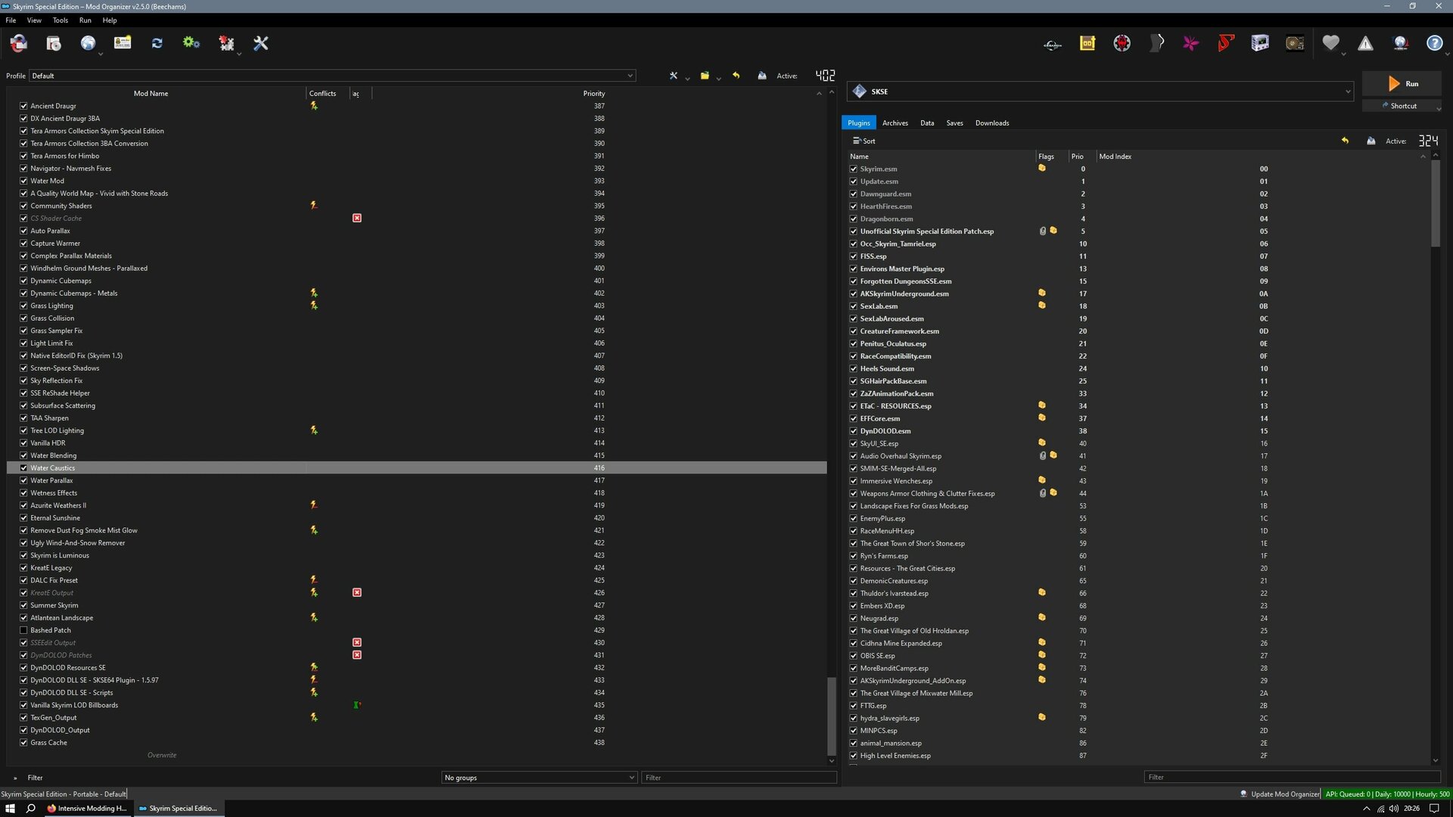Click the Sort plugins button
This screenshot has width=1453, height=817.
click(864, 141)
